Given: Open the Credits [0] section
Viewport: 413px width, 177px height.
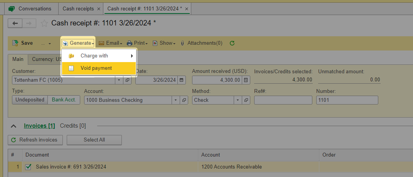Looking at the screenshot, I should pos(73,126).
